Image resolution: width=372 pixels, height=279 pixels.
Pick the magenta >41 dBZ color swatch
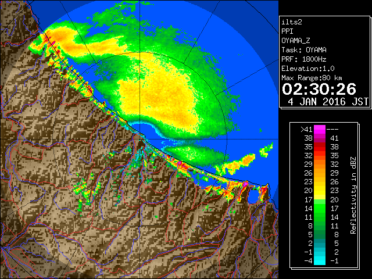click(320, 129)
